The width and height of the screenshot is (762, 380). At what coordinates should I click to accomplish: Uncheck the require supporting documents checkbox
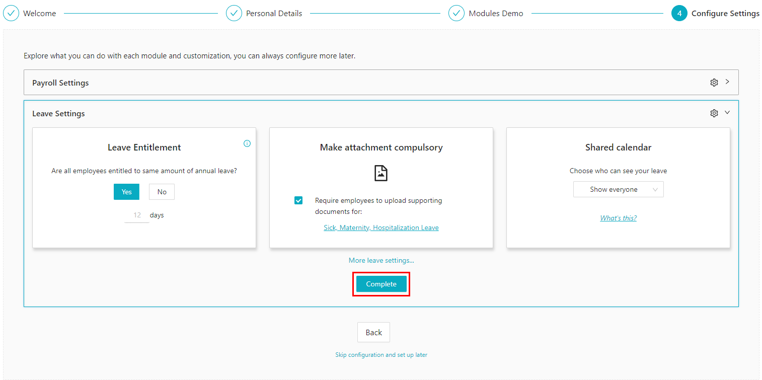298,200
